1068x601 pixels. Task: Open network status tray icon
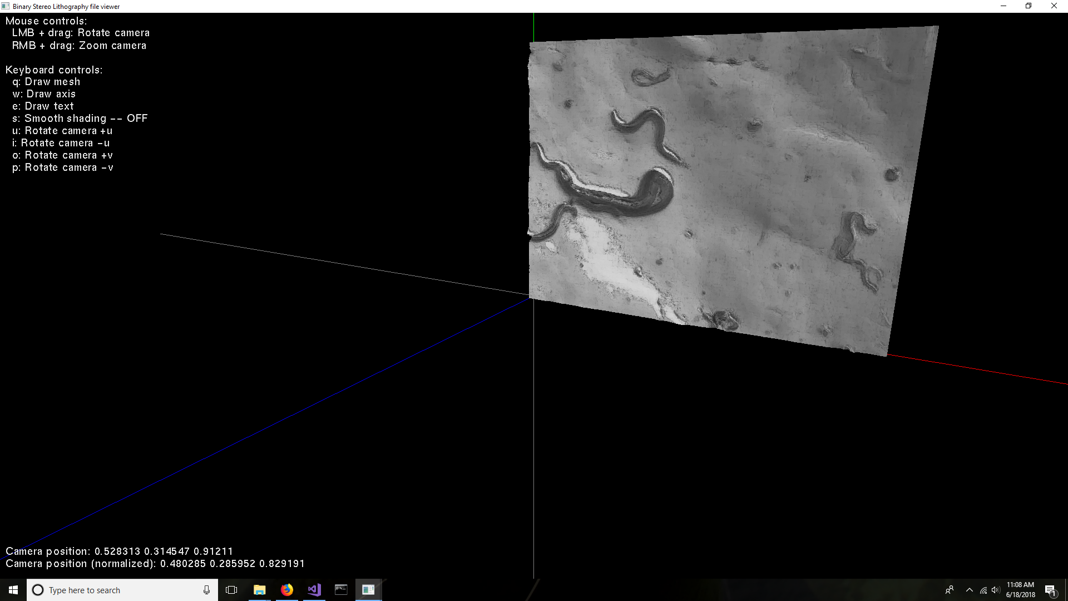[x=983, y=590]
